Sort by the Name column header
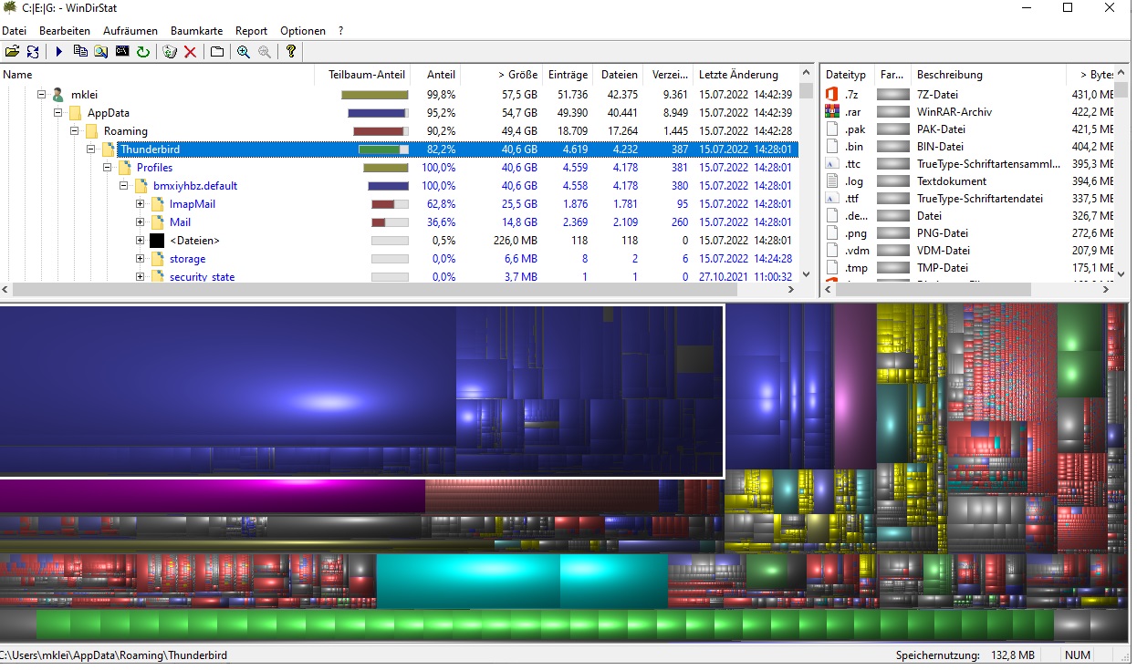Screen dimensions: 1137x670 (158, 75)
